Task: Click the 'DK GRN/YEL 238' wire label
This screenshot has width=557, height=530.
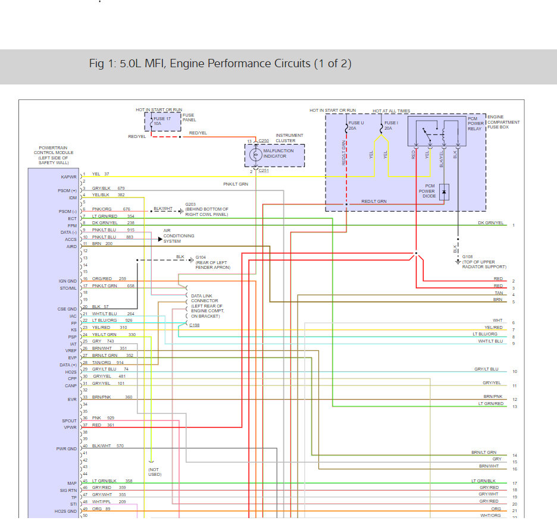Action: [113, 223]
